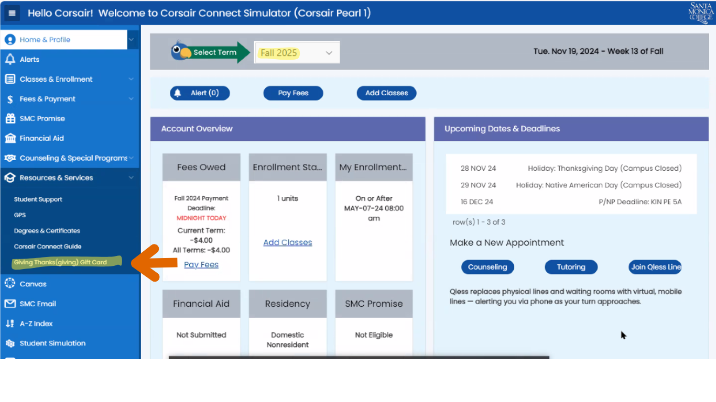Viewport: 716px width, 402px height.
Task: Collapse the Resources & Services section
Action: 131,178
